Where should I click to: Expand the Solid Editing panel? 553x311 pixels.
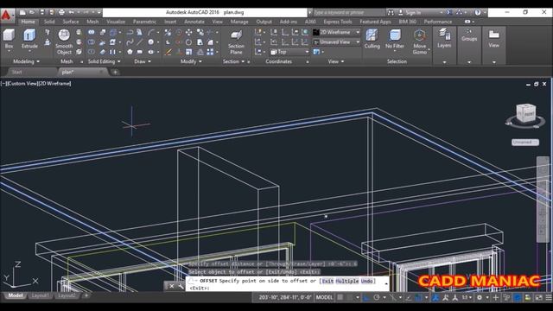104,61
